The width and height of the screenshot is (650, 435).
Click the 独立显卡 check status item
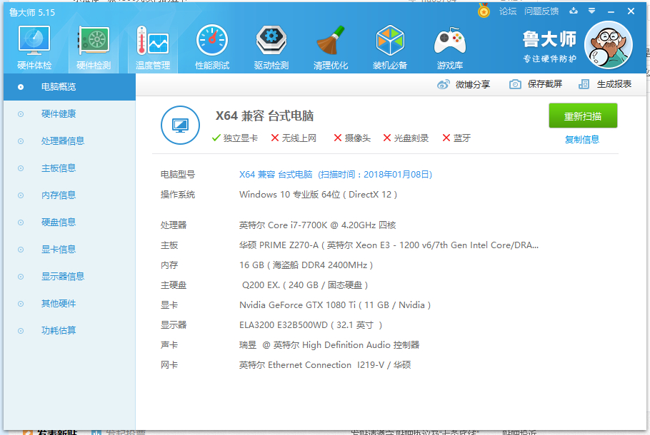(x=234, y=138)
